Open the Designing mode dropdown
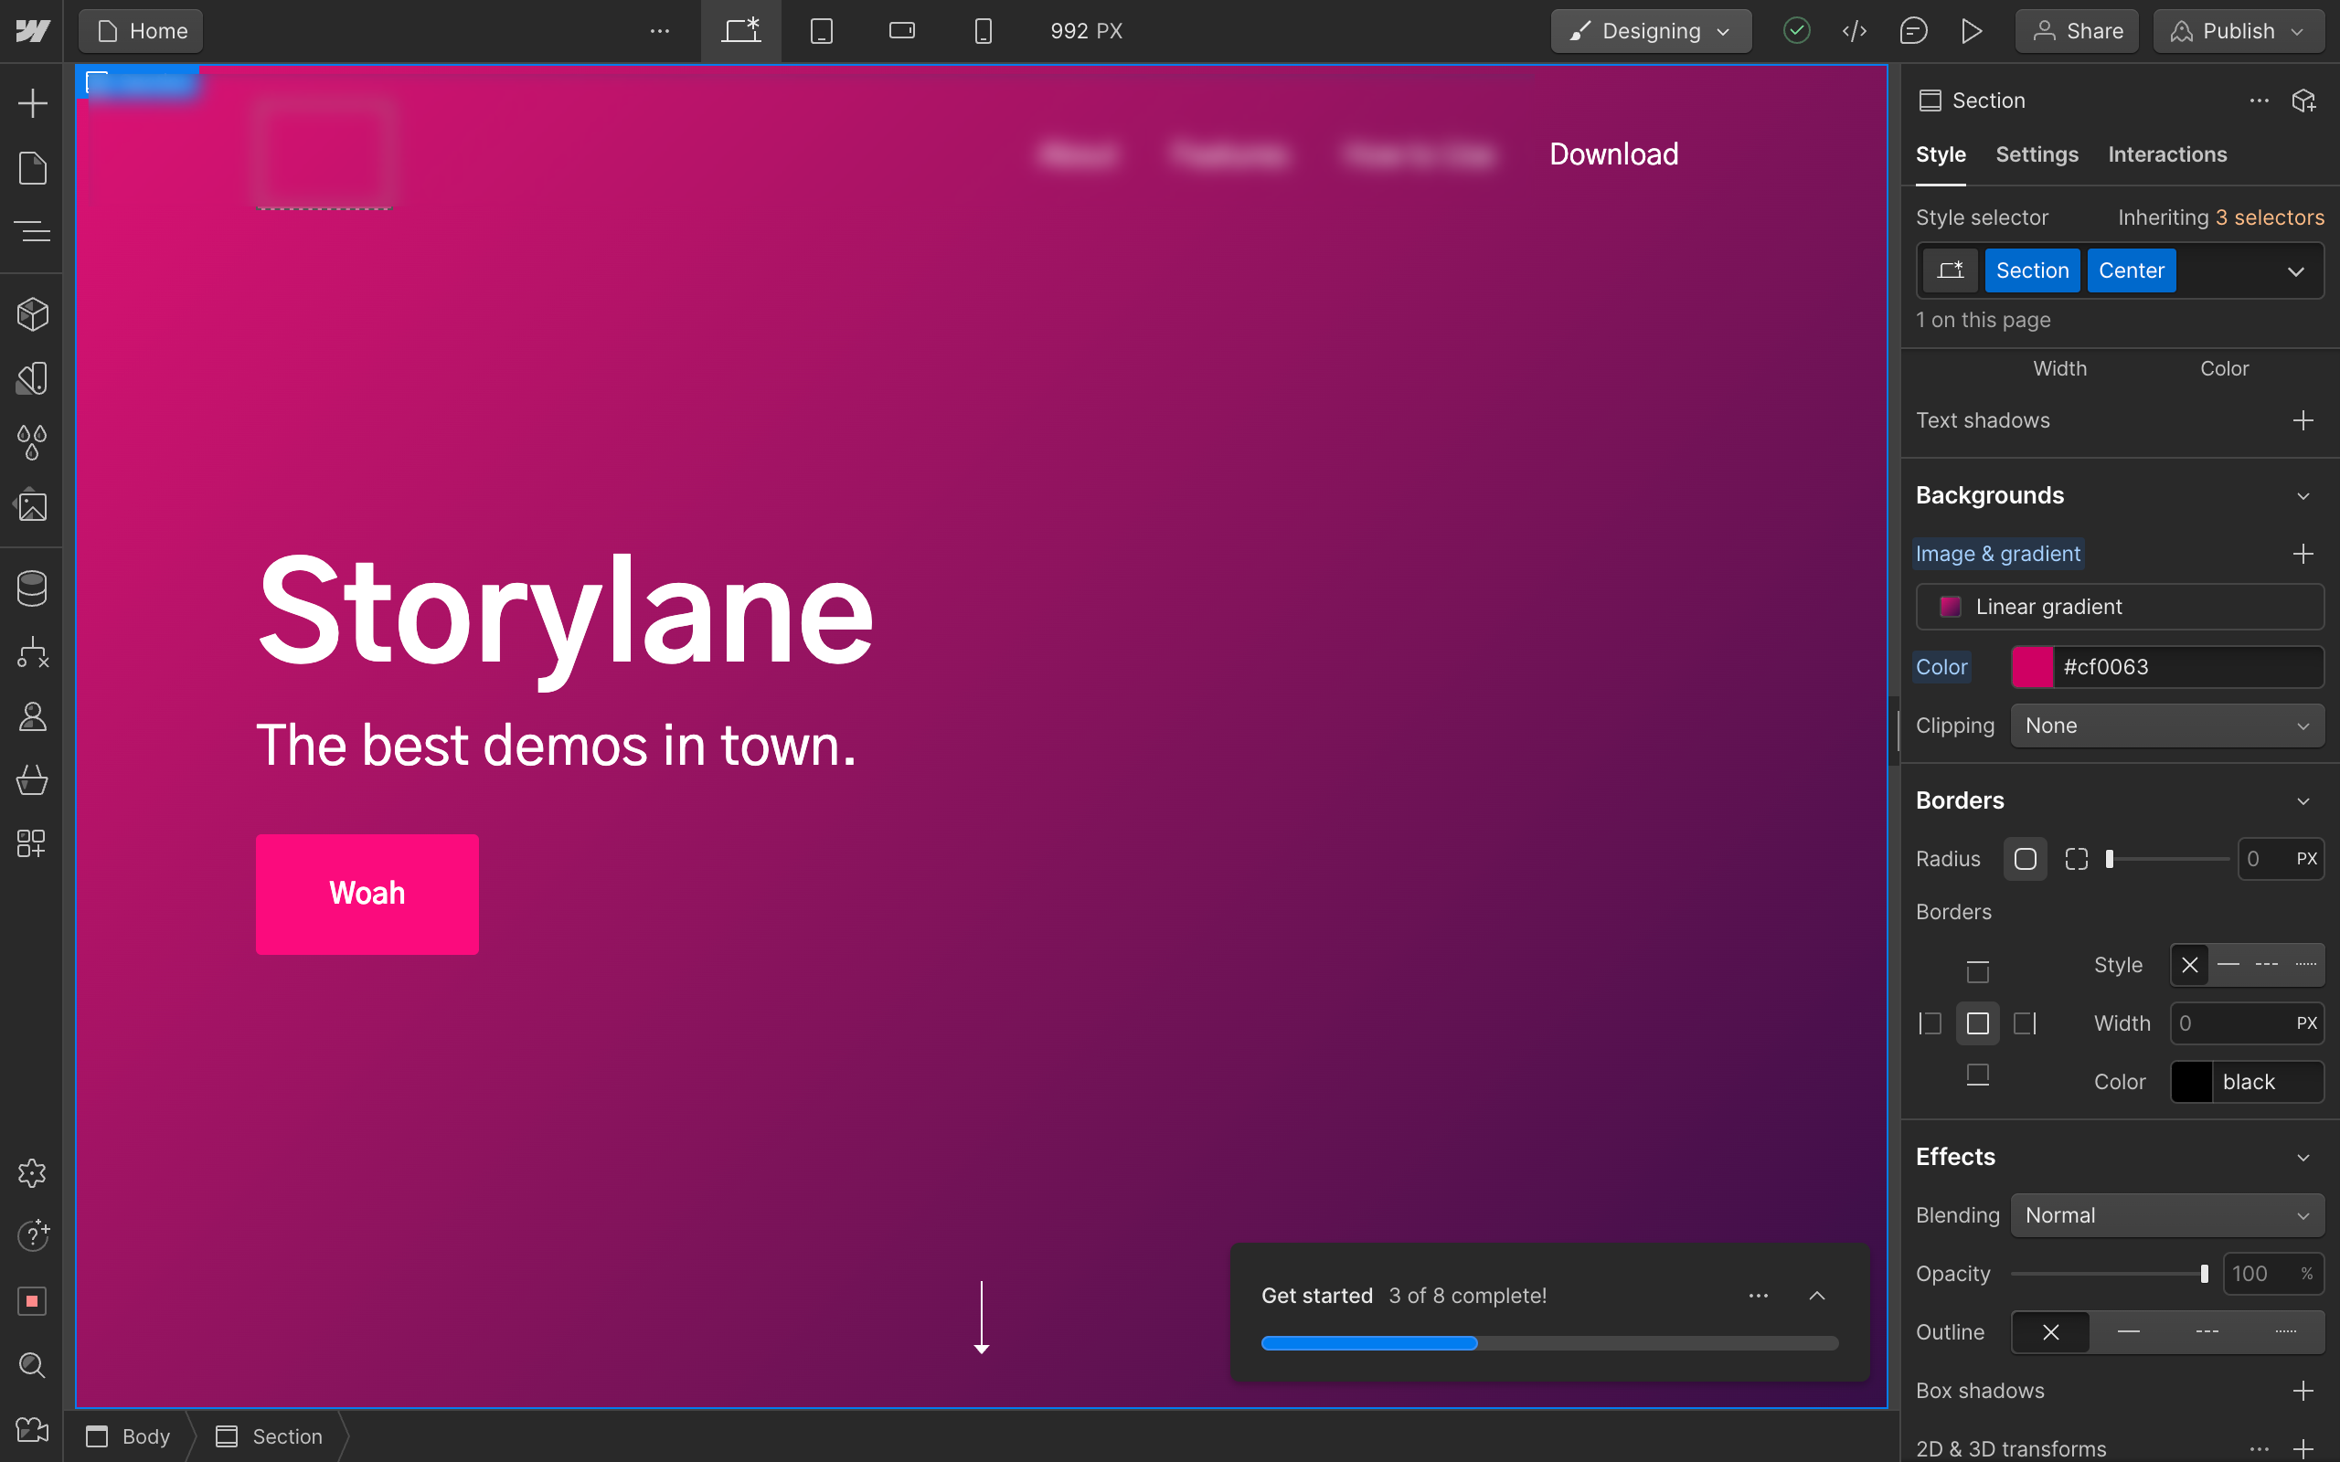 pyautogui.click(x=1651, y=31)
